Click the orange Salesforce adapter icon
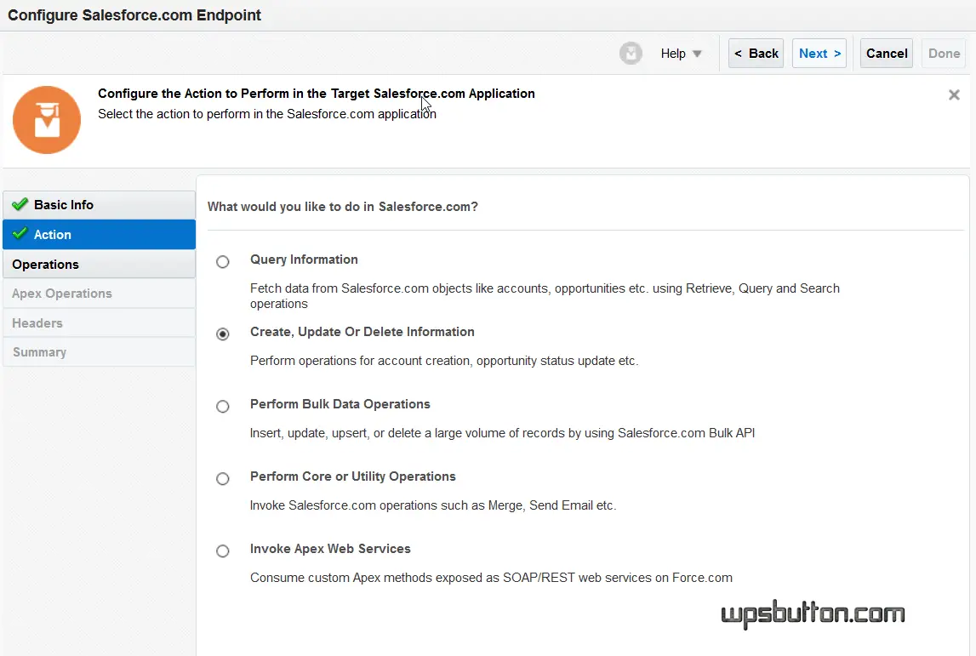 [47, 120]
